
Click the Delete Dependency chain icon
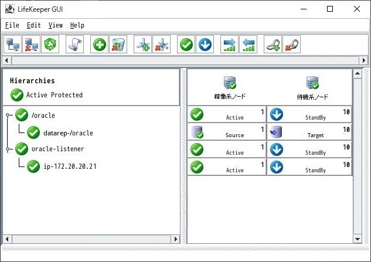291,45
